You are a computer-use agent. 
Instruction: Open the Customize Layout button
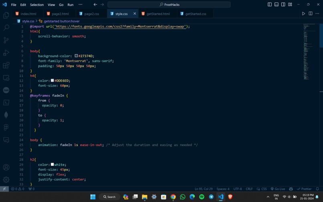click(x=290, y=4)
